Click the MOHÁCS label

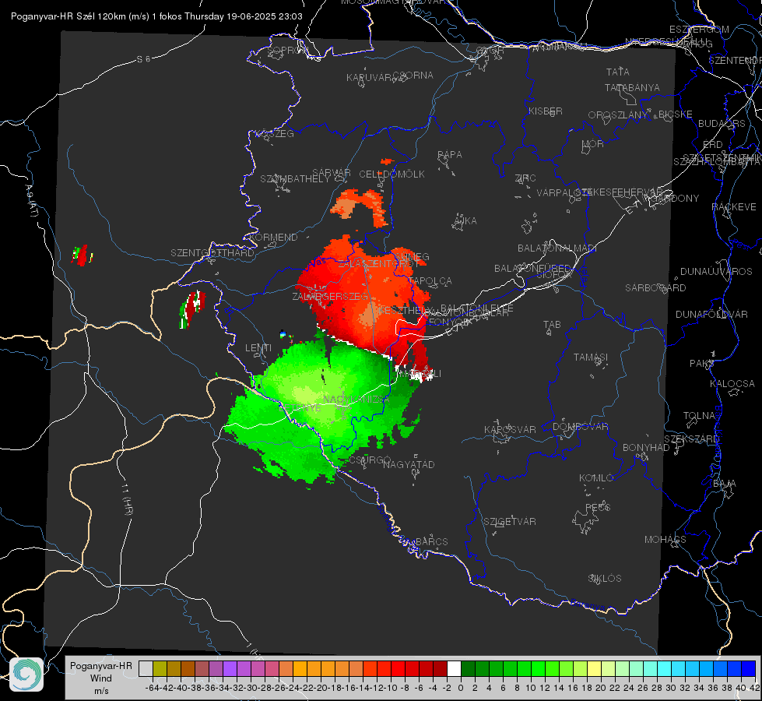point(665,540)
